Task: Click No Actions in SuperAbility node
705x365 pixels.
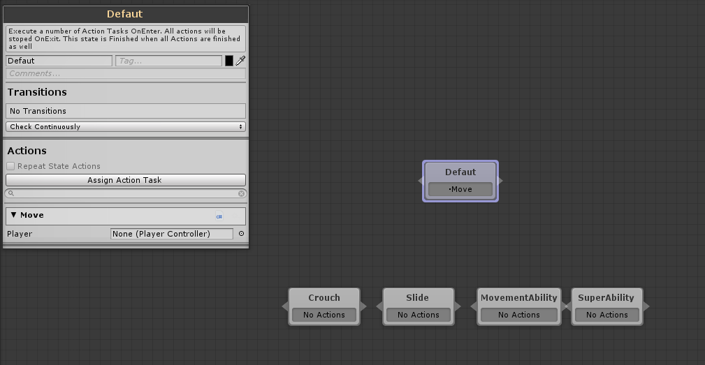Action: click(x=607, y=315)
